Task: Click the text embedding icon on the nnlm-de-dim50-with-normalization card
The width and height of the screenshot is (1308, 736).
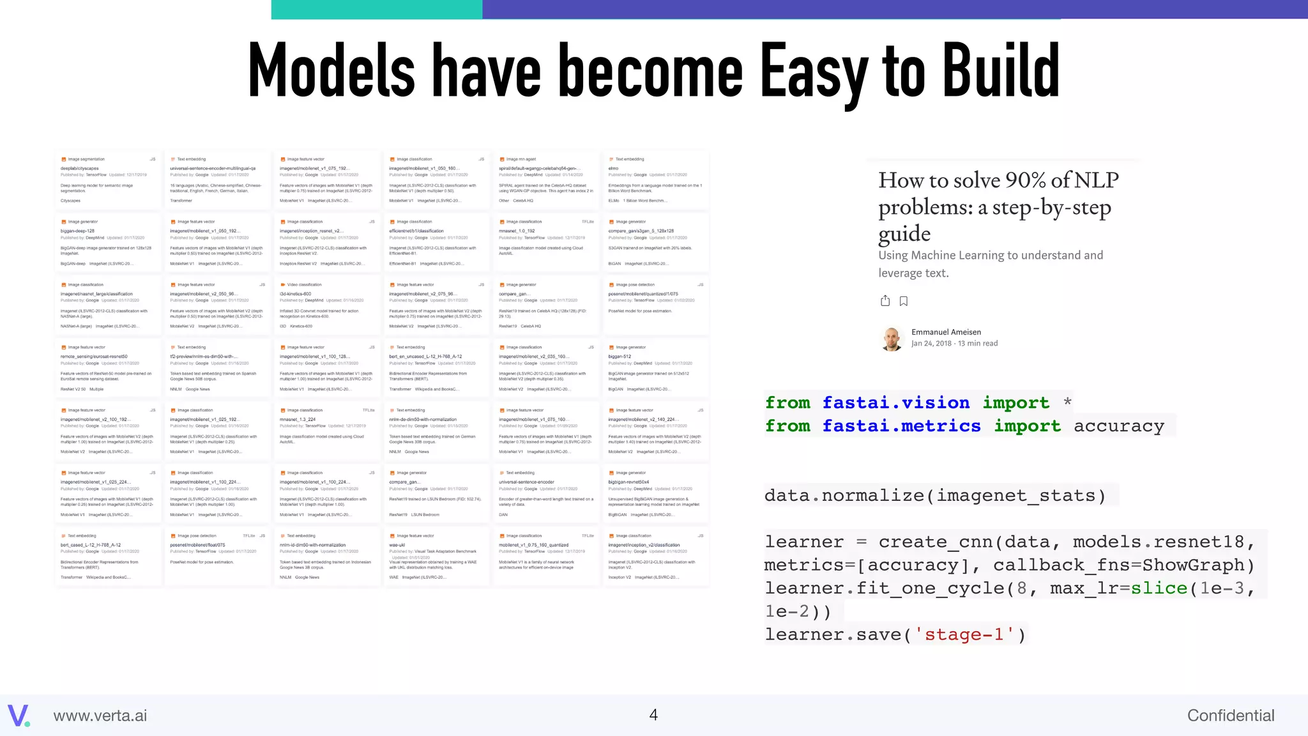Action: pos(392,410)
